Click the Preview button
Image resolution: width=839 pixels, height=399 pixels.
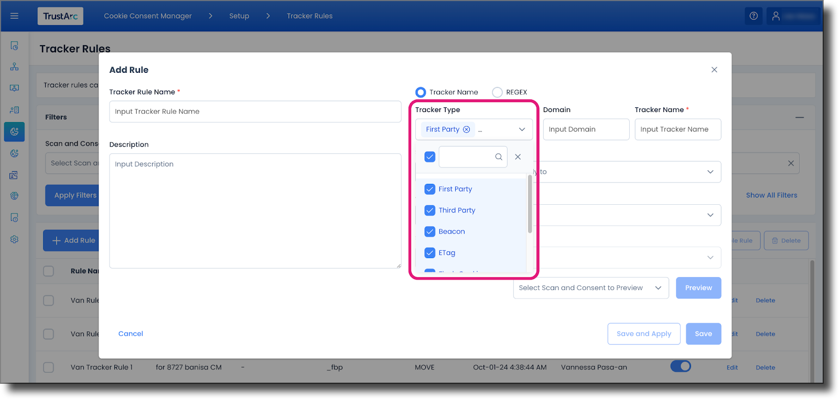(x=698, y=288)
